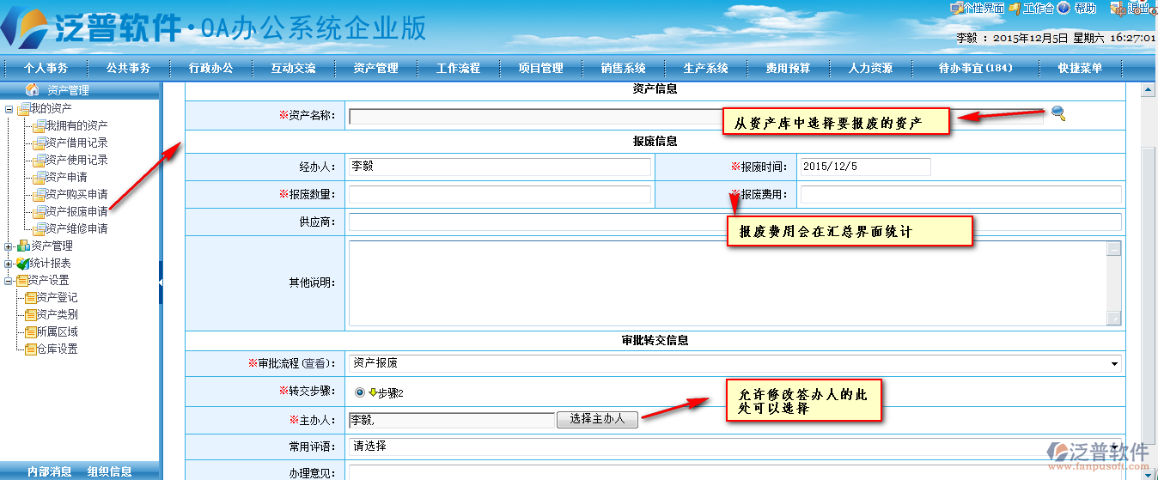Click the icon next to 资产登记
Image resolution: width=1158 pixels, height=480 pixels.
point(31,298)
